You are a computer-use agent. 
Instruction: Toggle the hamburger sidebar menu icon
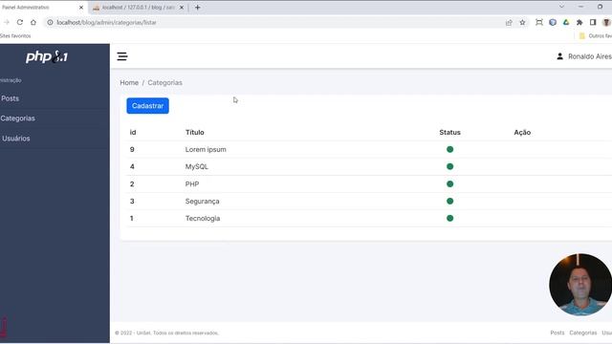(122, 56)
